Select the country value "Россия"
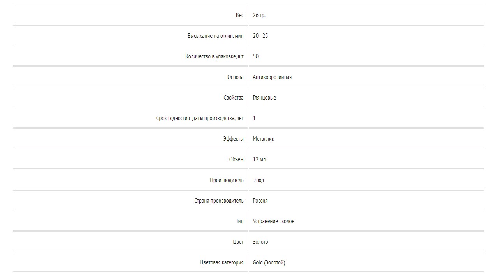 tap(260, 201)
